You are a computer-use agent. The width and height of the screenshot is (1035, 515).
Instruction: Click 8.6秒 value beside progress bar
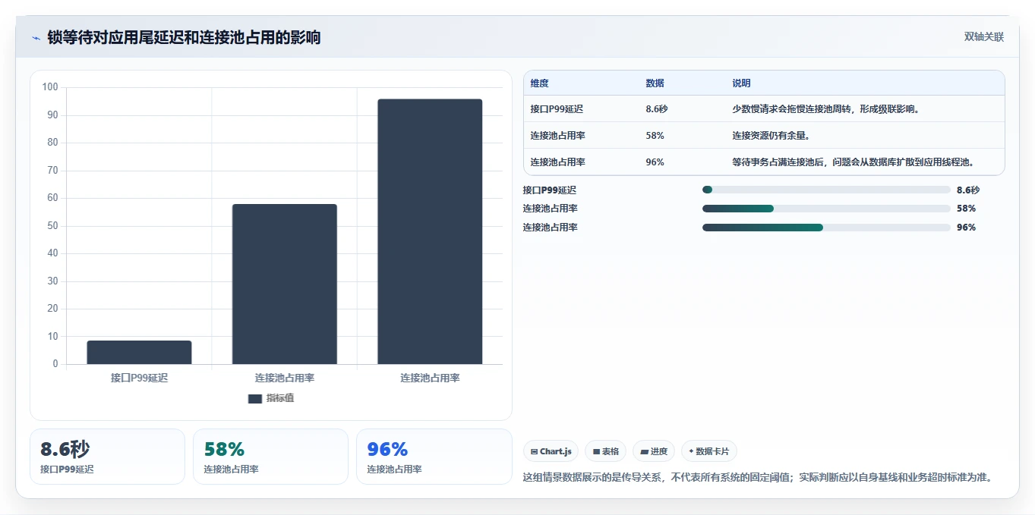pos(968,190)
